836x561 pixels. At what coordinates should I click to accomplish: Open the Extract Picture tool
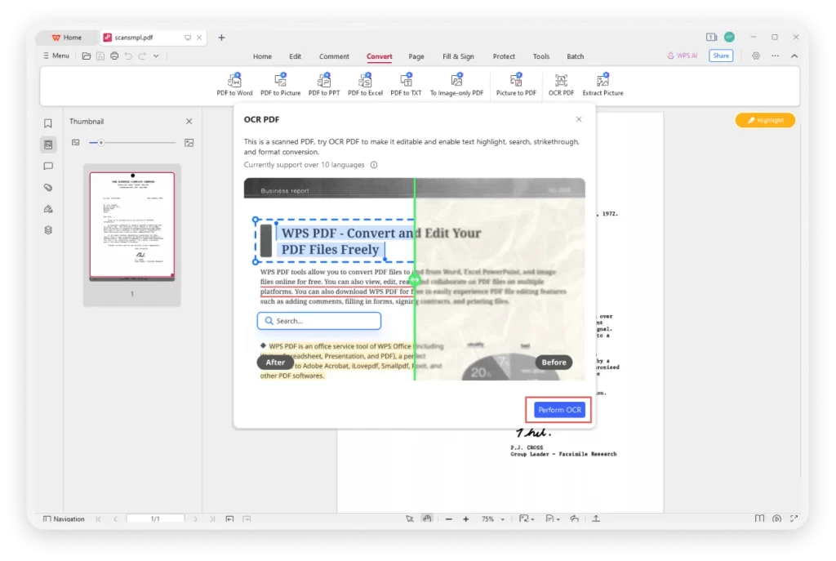coord(603,85)
